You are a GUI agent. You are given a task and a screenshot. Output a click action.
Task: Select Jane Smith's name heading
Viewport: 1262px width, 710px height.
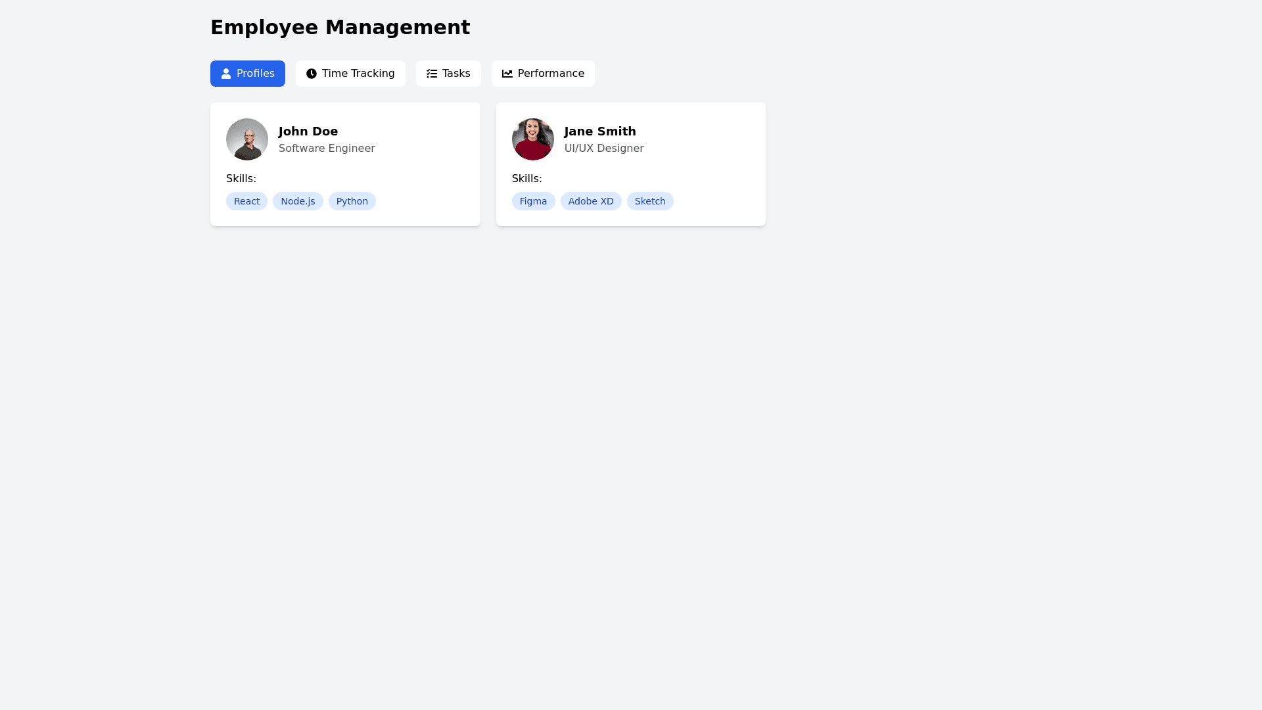[600, 131]
